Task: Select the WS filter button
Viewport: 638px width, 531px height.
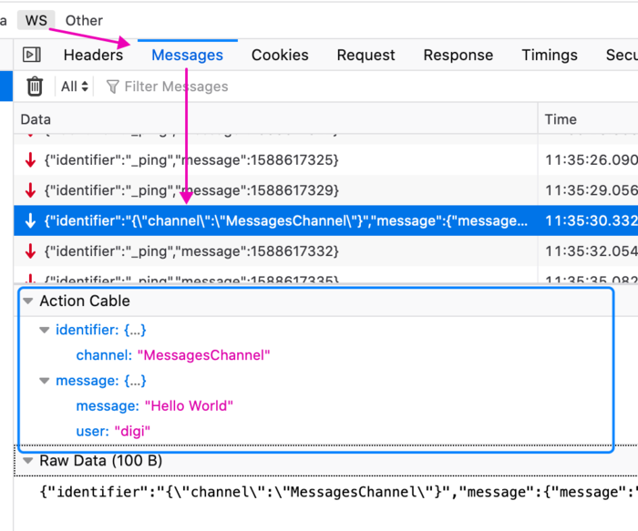Action: (x=37, y=20)
